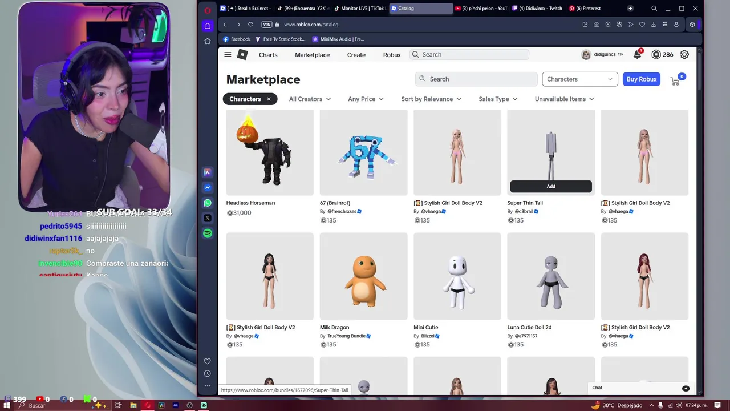Open MiniMax Audio bookmark
Viewport: 730px width, 411px height.
[338, 39]
